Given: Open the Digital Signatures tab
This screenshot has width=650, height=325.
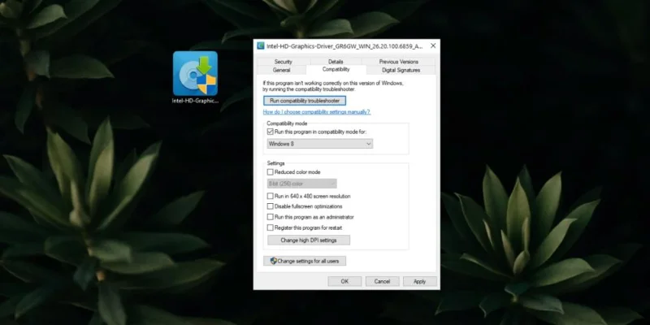Looking at the screenshot, I should pos(401,70).
